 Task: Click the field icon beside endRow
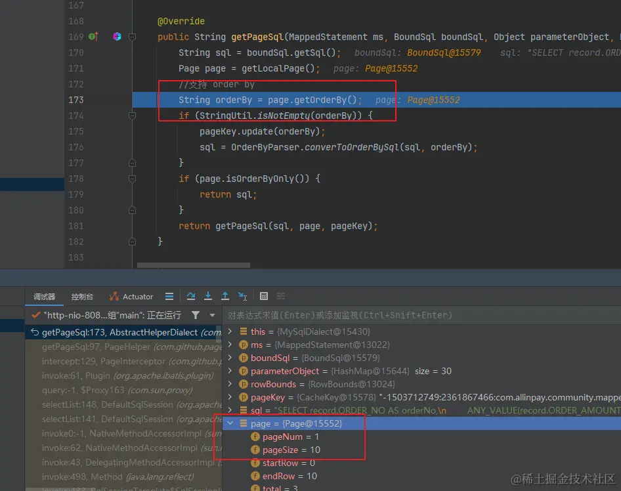[x=255, y=476]
